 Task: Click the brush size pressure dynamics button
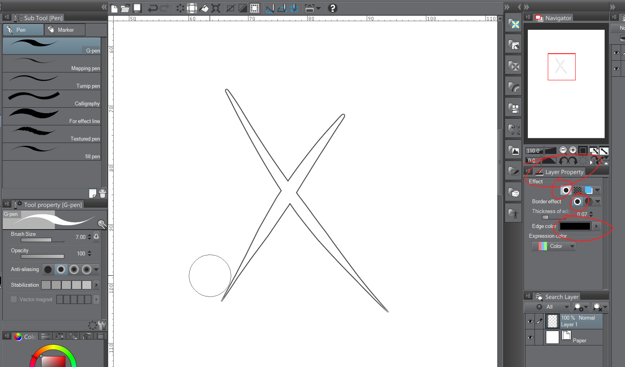(x=96, y=237)
